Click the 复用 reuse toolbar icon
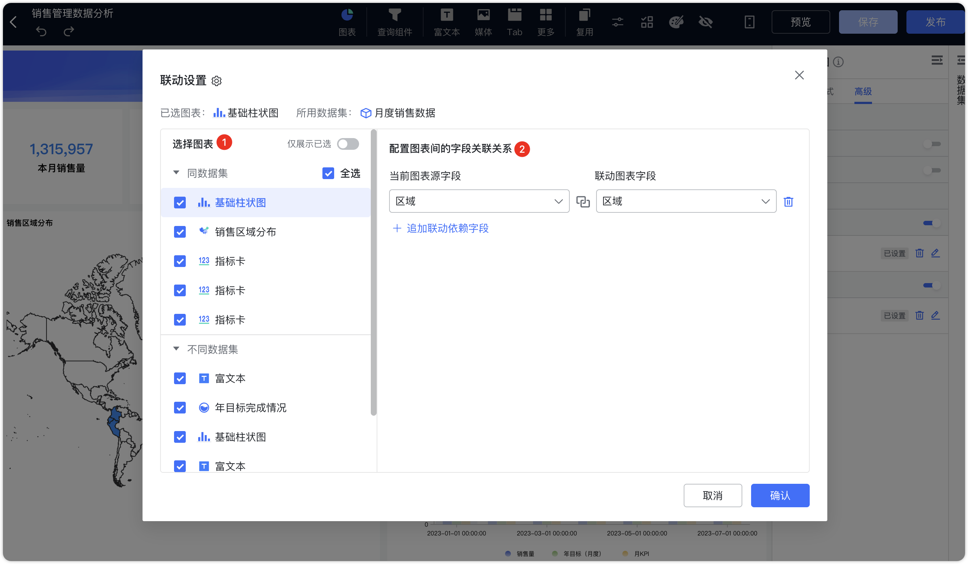 (584, 22)
